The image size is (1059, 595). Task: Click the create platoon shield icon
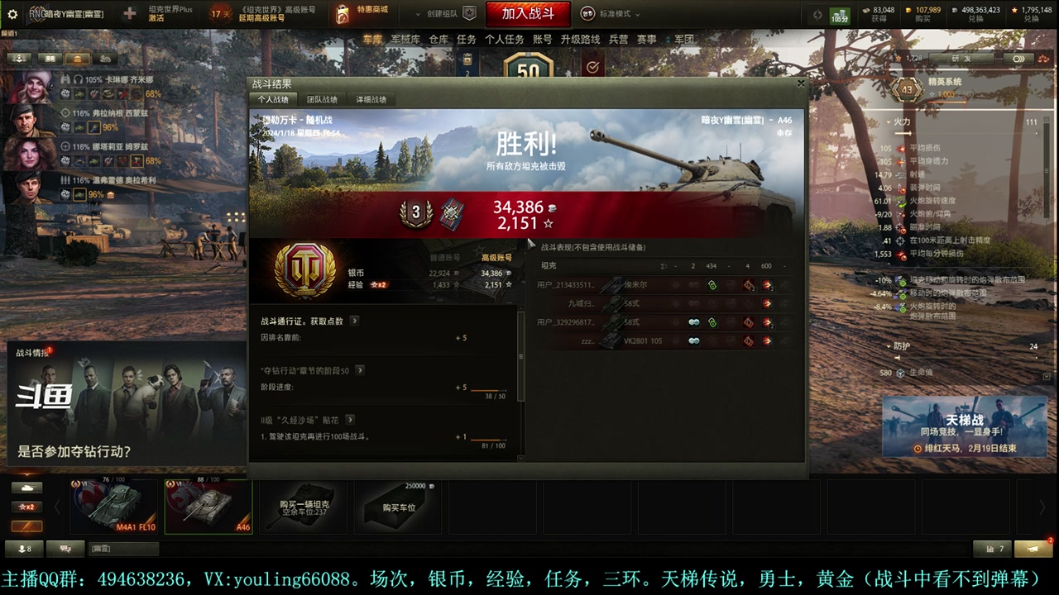point(469,13)
